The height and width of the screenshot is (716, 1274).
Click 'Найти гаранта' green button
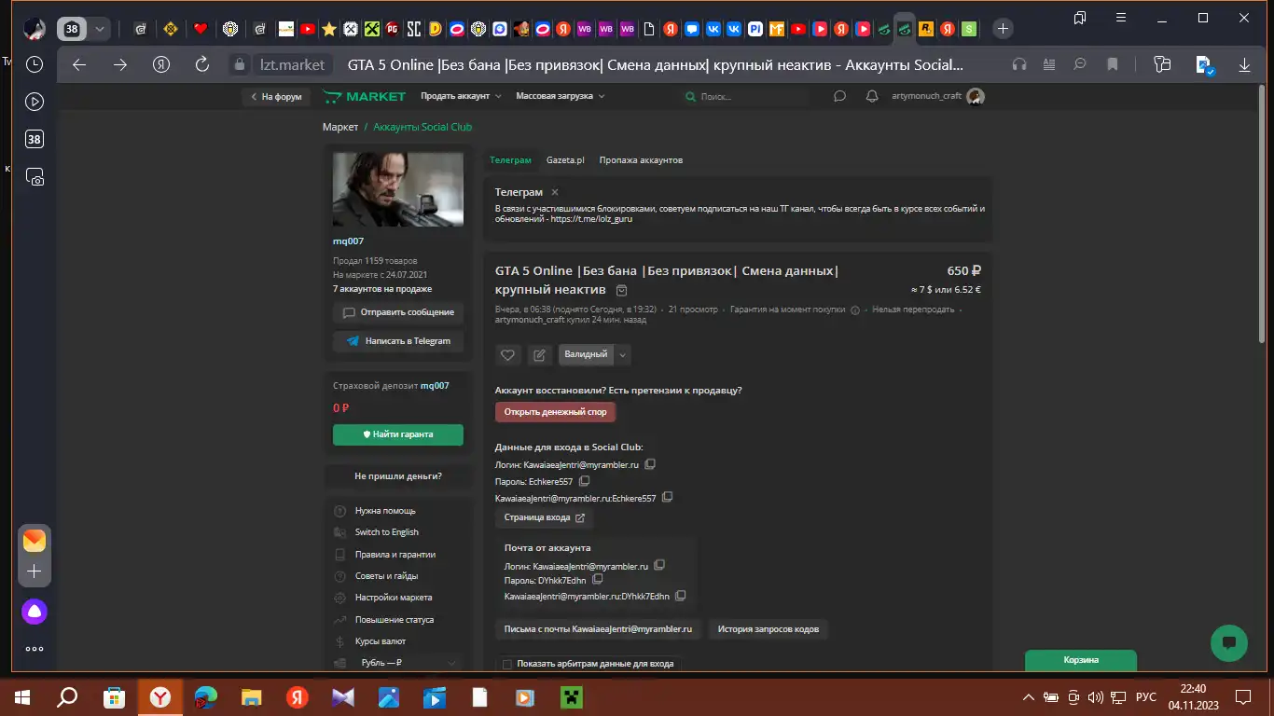[x=397, y=434]
